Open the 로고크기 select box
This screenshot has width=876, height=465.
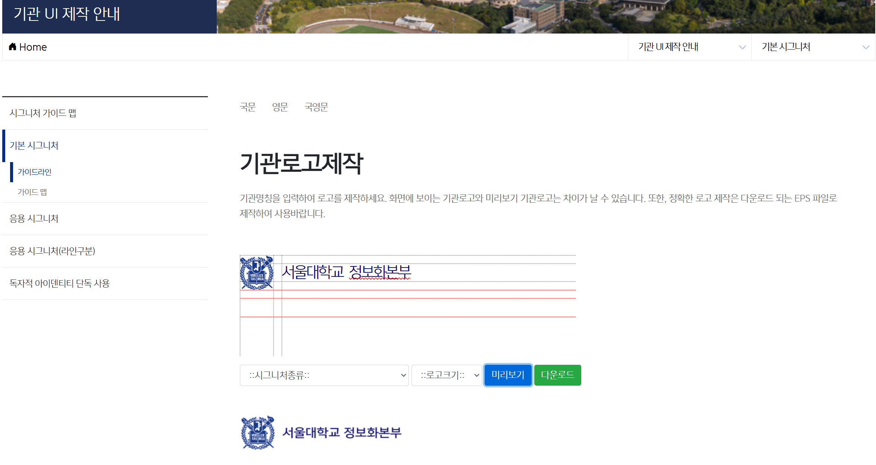[447, 375]
